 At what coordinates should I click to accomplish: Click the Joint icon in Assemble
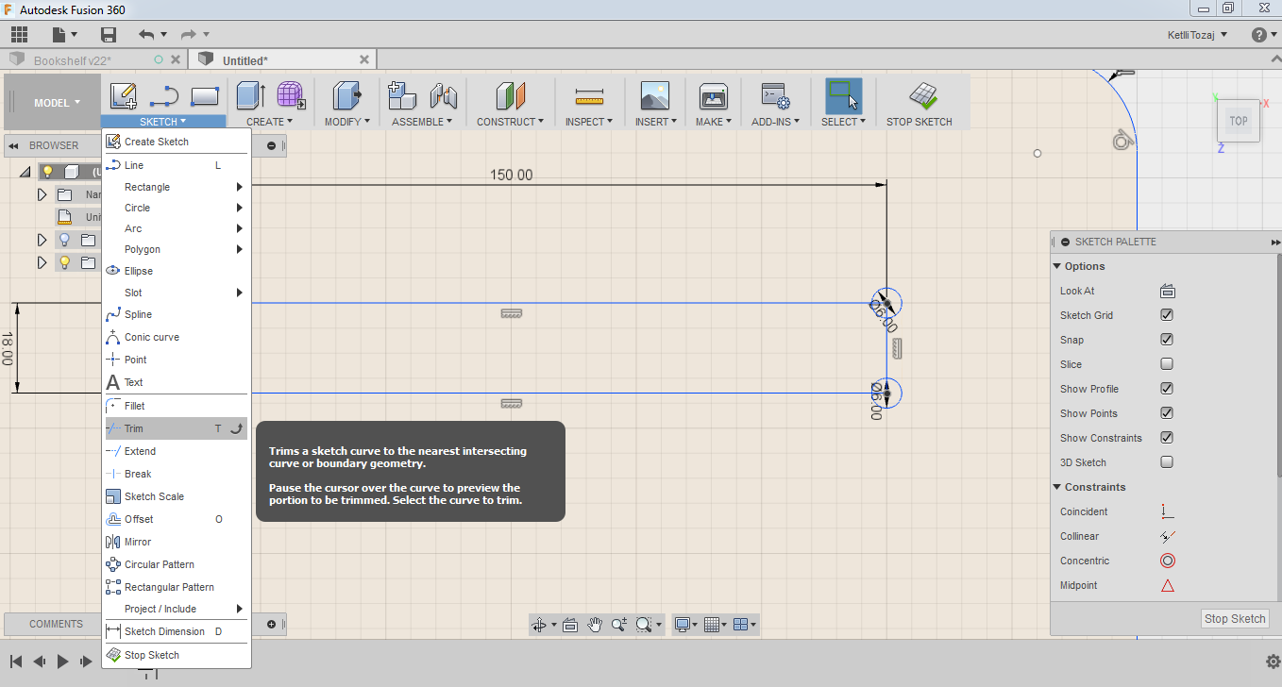[444, 95]
